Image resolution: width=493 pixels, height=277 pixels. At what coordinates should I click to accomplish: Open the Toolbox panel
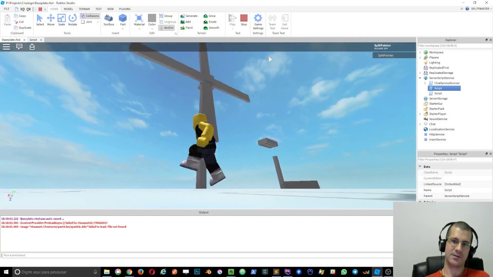click(x=109, y=20)
